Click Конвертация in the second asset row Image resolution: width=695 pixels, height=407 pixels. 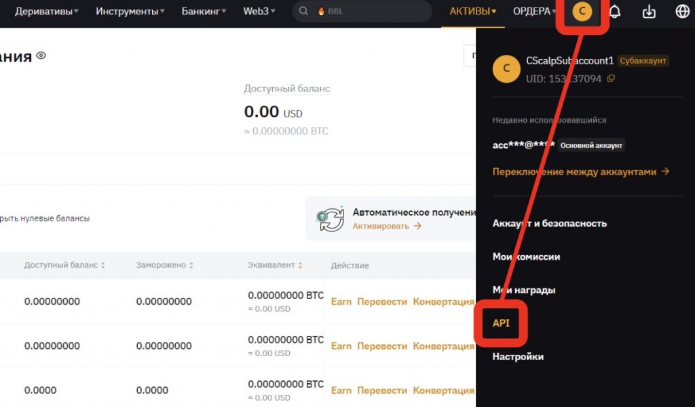443,346
